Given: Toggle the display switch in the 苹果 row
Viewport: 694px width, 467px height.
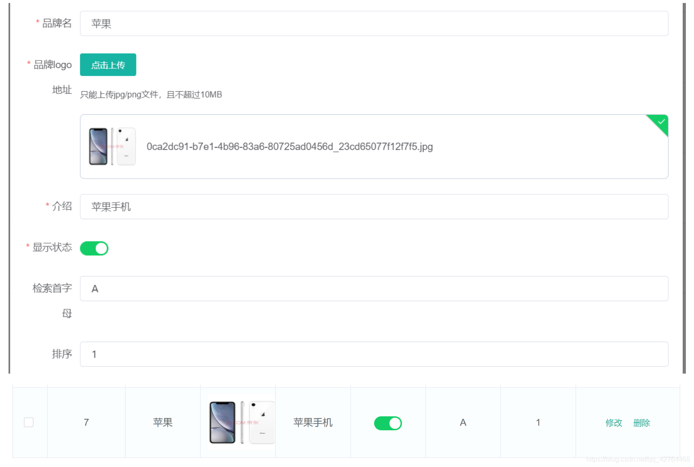Looking at the screenshot, I should coord(388,423).
